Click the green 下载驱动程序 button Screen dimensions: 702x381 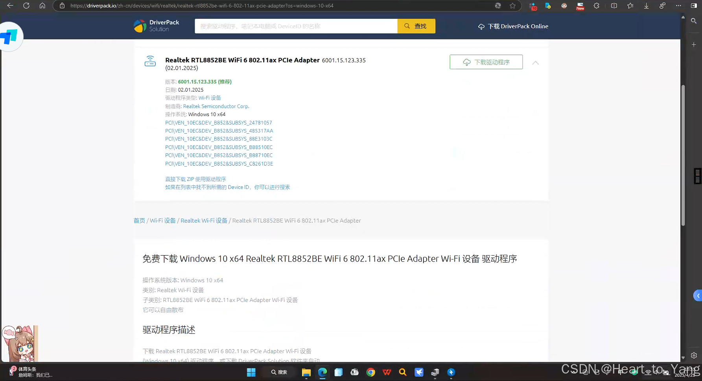pos(486,62)
